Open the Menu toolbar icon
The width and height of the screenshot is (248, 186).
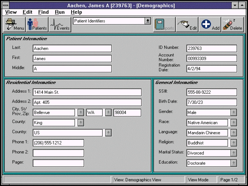14,24
